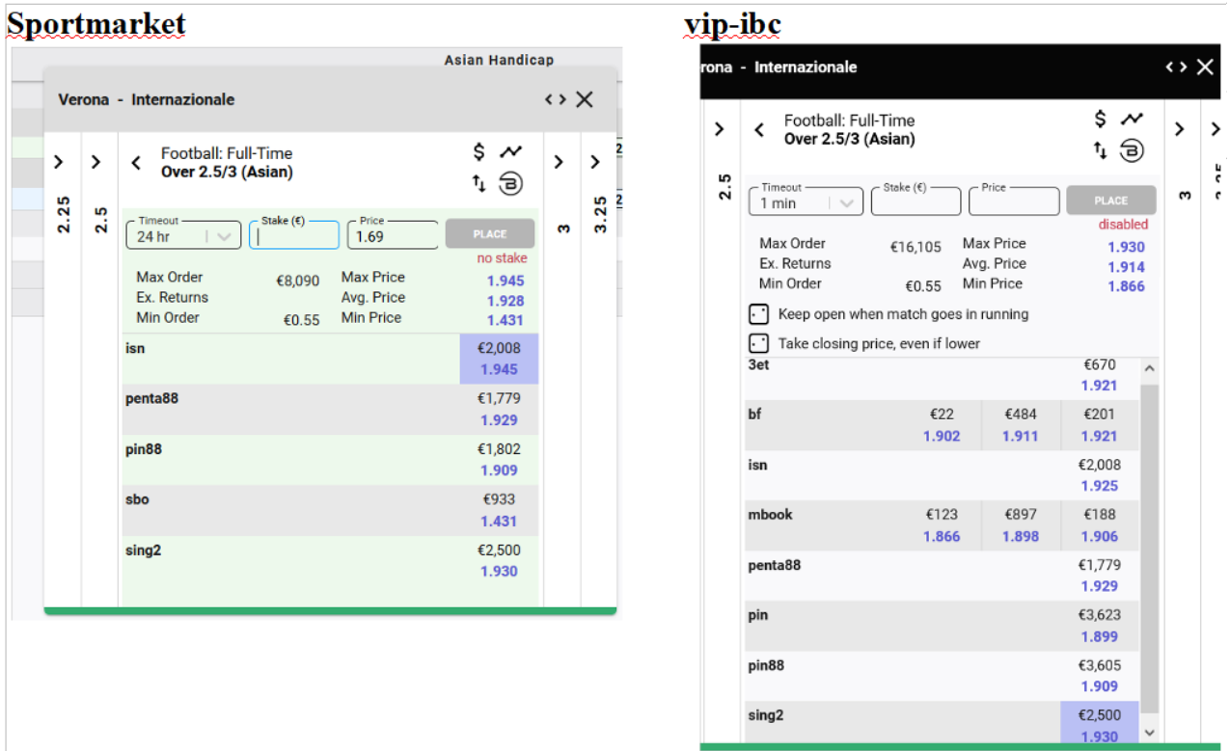The width and height of the screenshot is (1230, 751).
Task: Close the Sportmarket Verona - Internazionale panel
Action: pos(585,99)
